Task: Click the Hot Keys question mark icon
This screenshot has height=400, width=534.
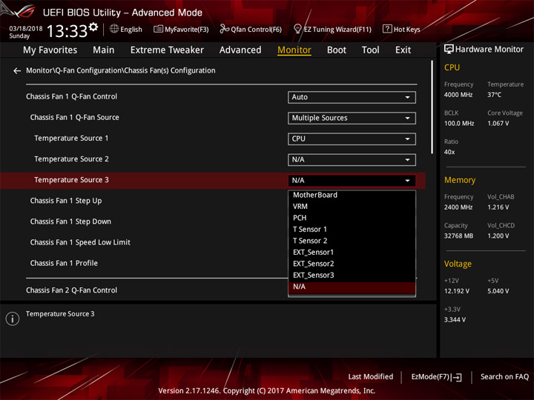Action: click(387, 29)
